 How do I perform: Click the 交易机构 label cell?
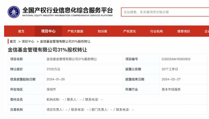coord(26,110)
